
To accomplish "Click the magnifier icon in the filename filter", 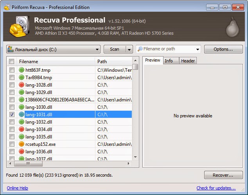I will [140, 49].
